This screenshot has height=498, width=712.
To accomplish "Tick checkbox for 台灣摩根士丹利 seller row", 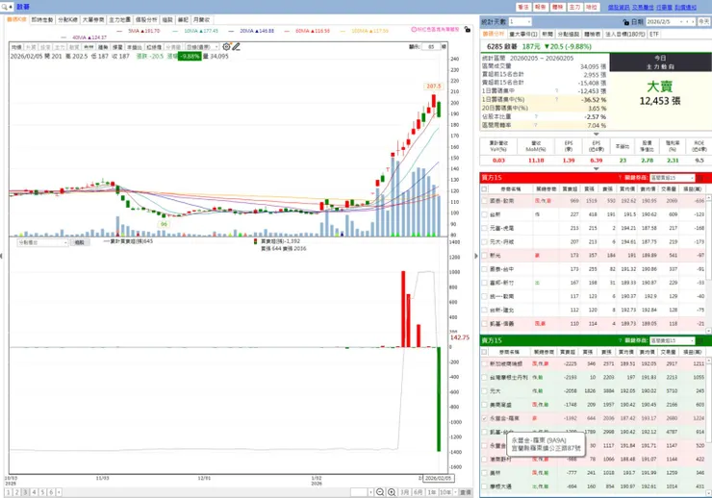I will point(484,378).
